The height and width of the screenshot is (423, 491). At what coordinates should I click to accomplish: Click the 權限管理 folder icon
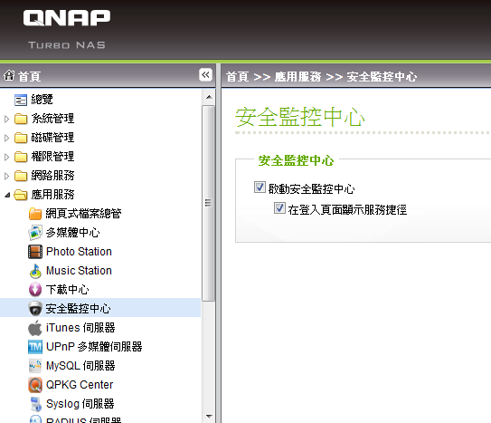coord(21,157)
